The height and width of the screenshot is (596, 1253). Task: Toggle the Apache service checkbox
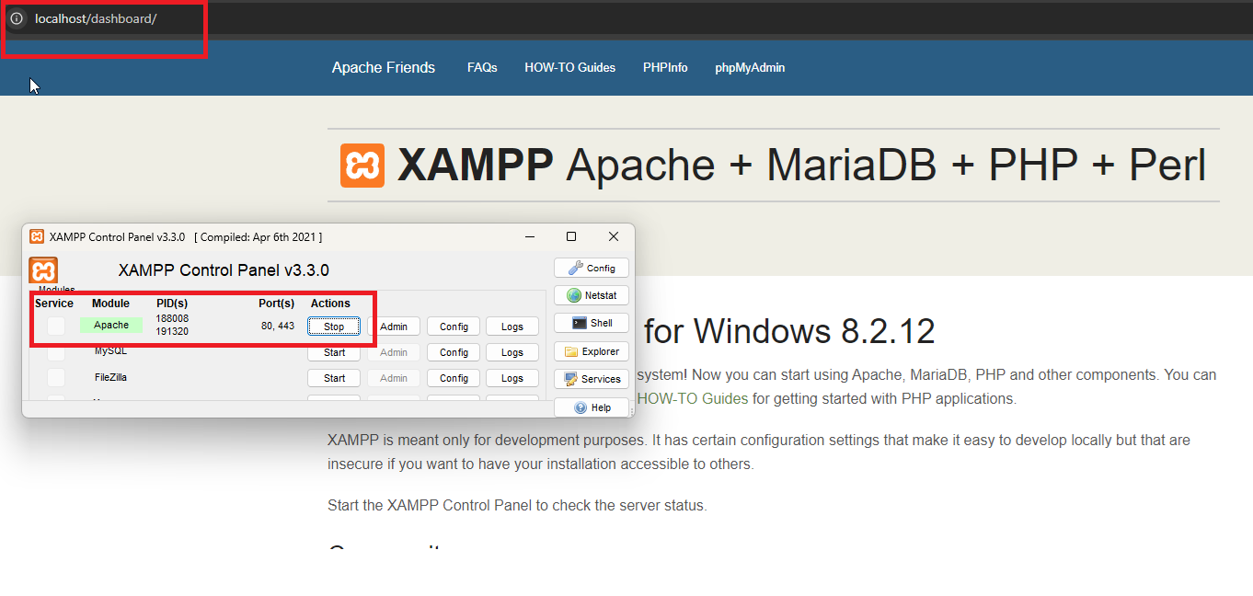click(x=56, y=326)
